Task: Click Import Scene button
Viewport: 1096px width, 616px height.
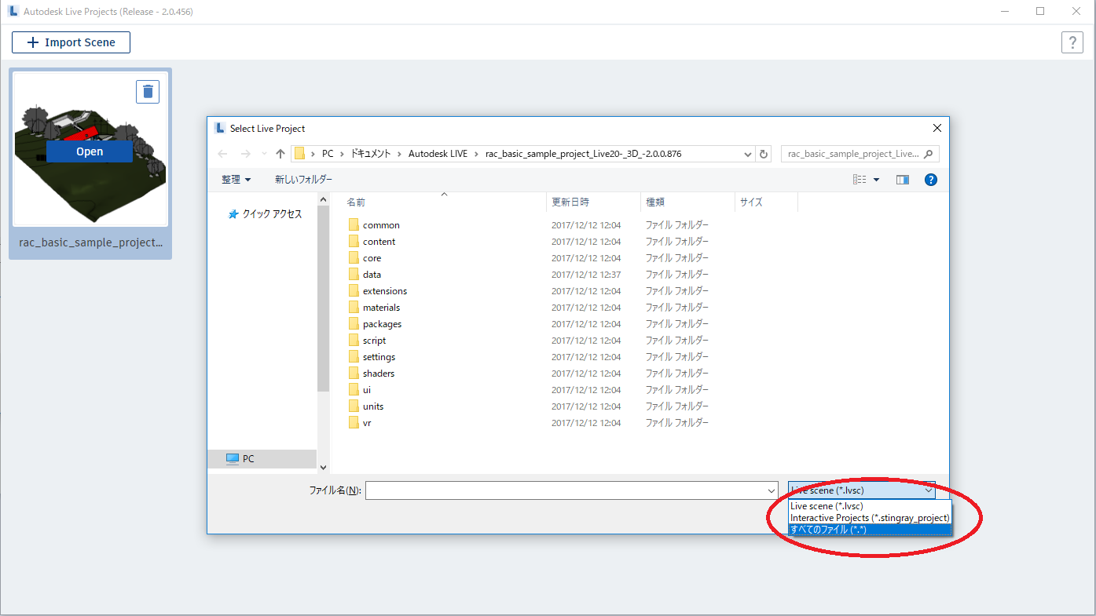Action: pyautogui.click(x=71, y=42)
